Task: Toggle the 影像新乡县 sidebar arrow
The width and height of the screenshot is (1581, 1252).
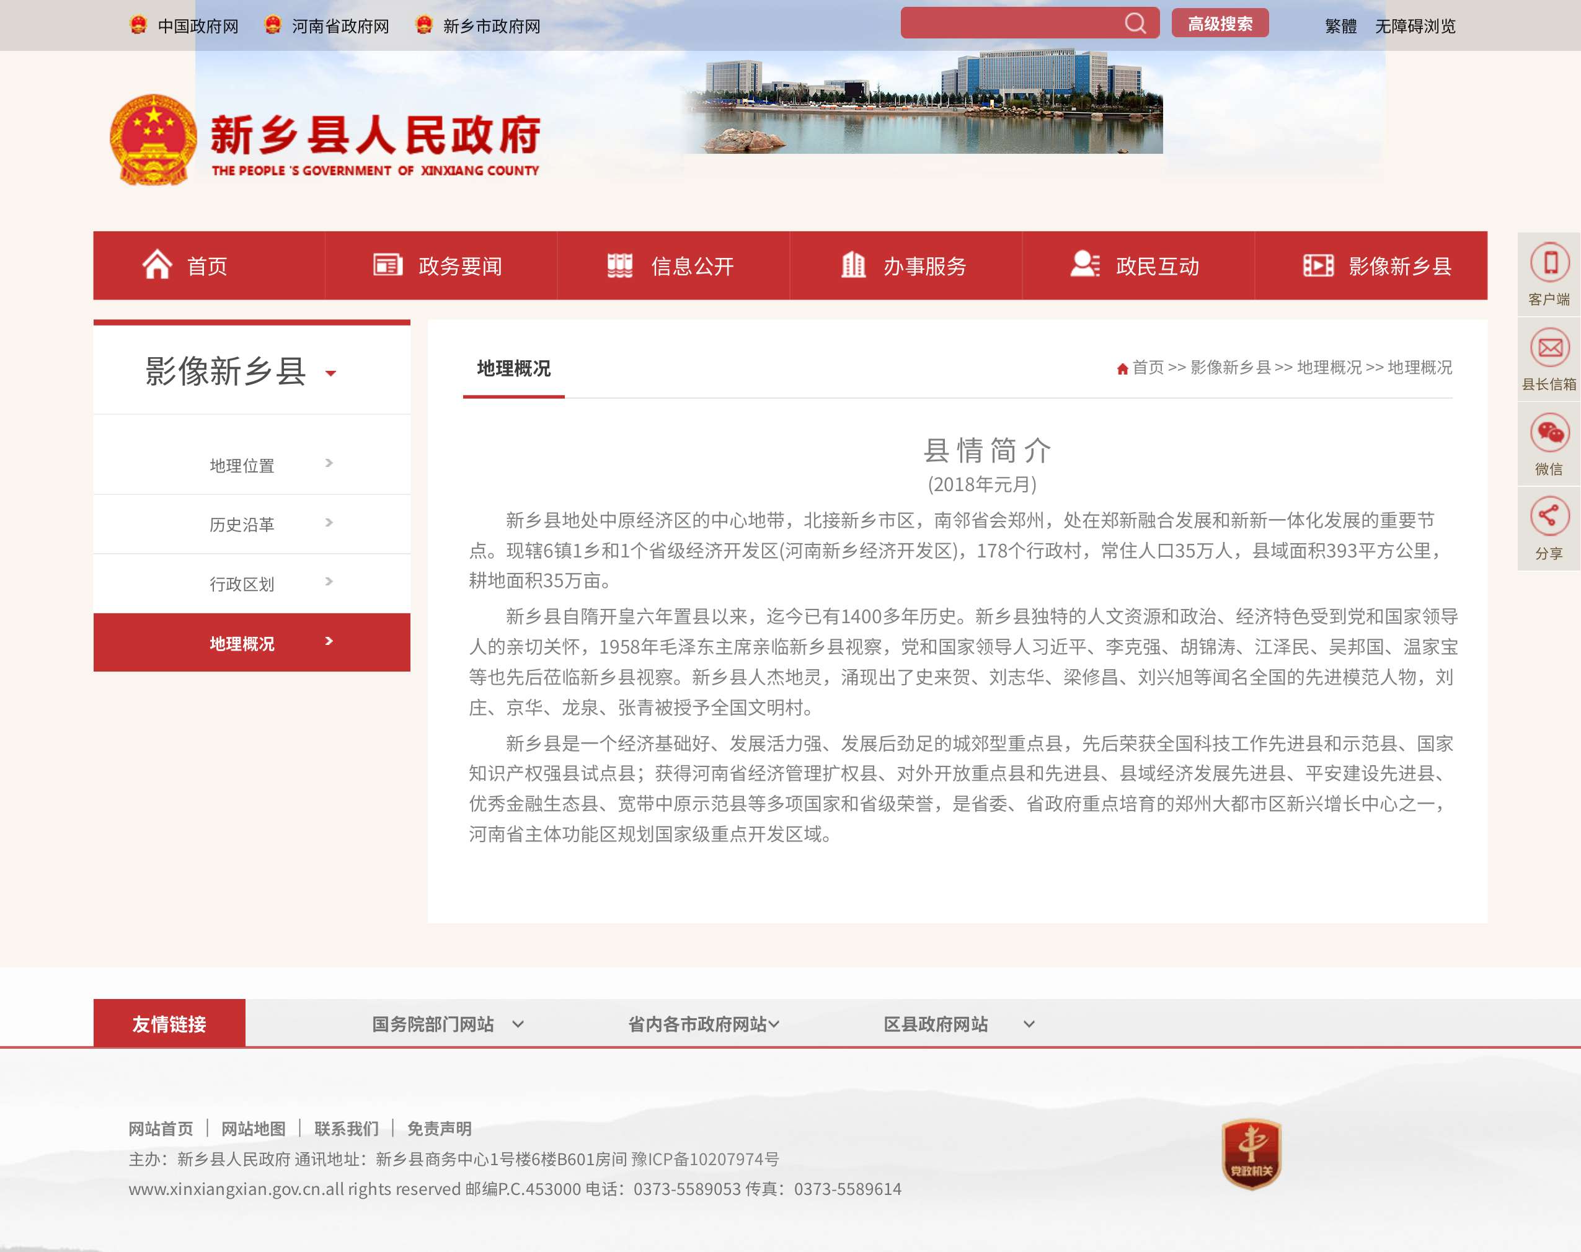Action: [x=330, y=374]
